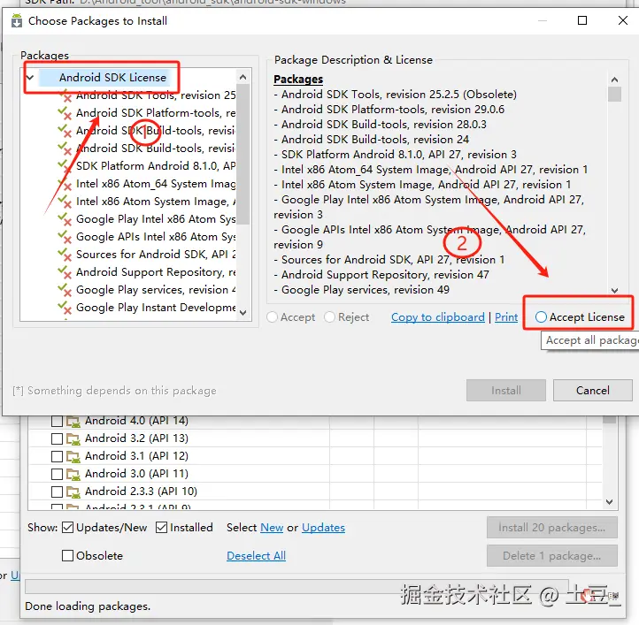Click the license description scroll down arrow

coord(614,290)
